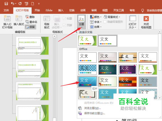Create a new blank document icon
The image size is (162, 121).
pyautogui.click(x=33, y=4)
